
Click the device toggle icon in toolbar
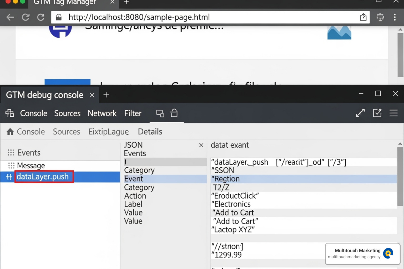160,113
